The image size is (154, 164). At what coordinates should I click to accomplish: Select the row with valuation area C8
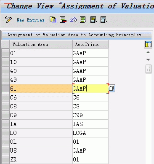[5, 106]
